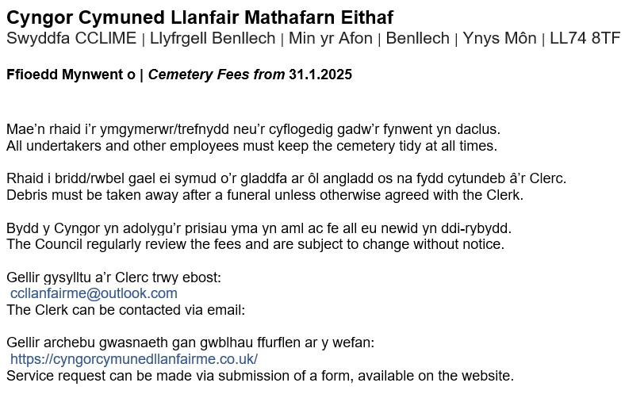Screen dimensions: 625x398
Task: Click the Ynys Môn text
Action: point(497,39)
